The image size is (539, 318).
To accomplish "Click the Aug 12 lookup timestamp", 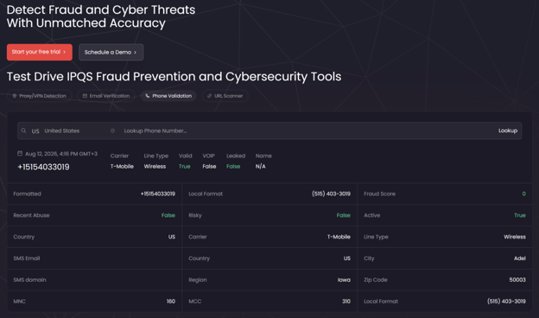I will pyautogui.click(x=61, y=154).
